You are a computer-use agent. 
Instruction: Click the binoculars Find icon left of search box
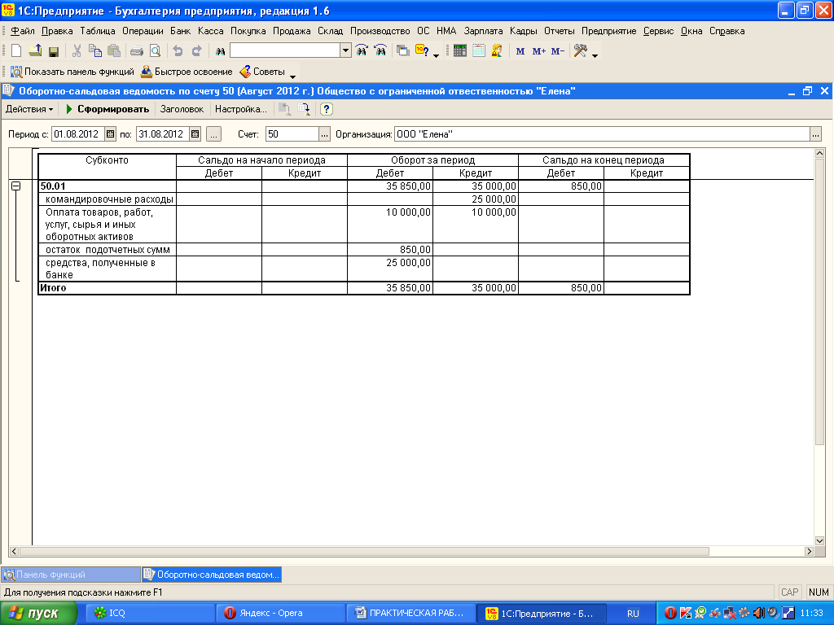220,51
